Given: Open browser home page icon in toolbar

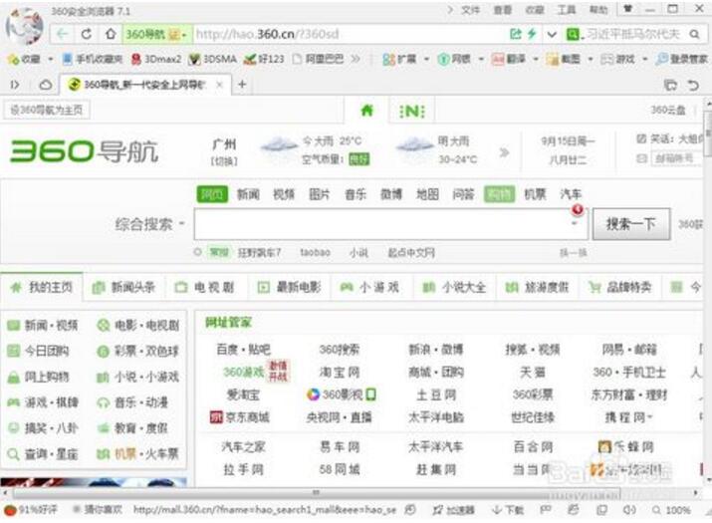Looking at the screenshot, I should 111,34.
